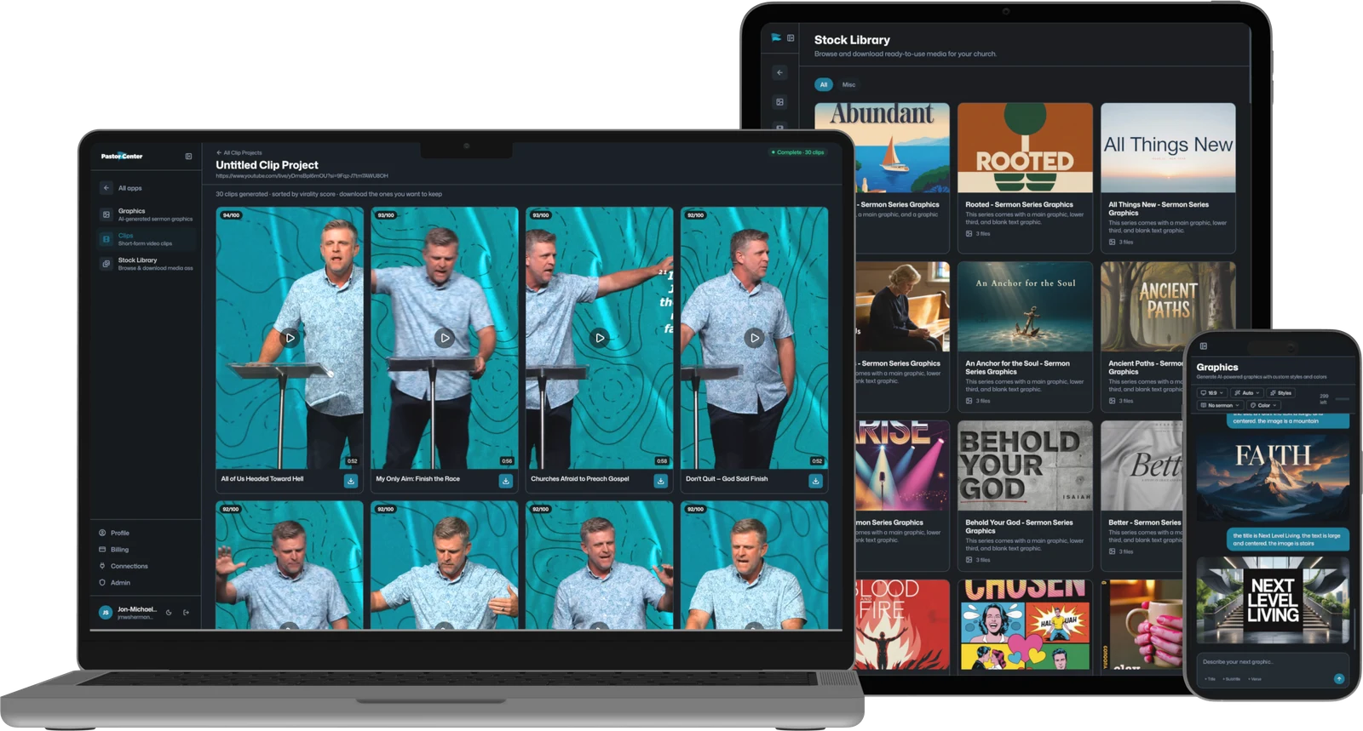Open the Color dropdown on phone
Viewport: 1363px width, 731px height.
1264,405
